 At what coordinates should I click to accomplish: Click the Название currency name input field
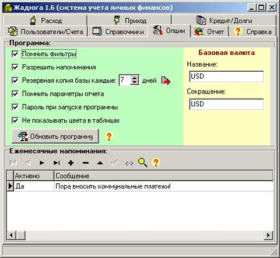point(226,76)
